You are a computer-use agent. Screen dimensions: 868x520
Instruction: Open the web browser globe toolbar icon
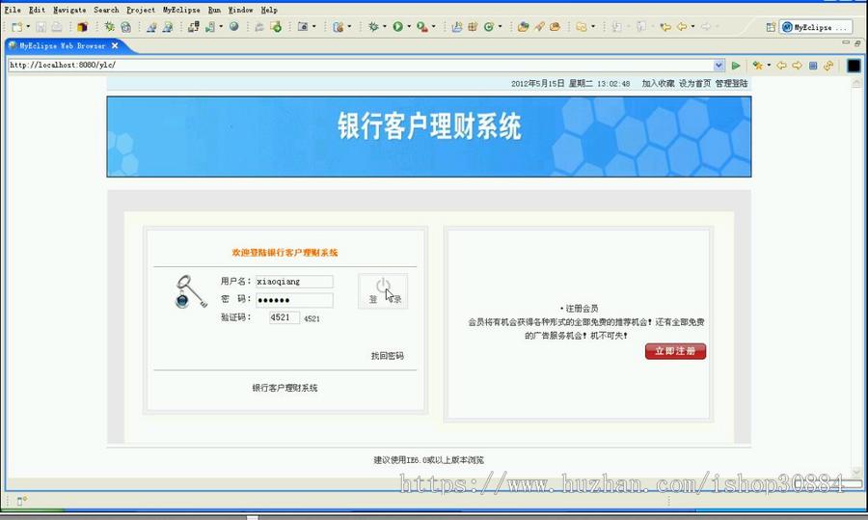pyautogui.click(x=125, y=27)
